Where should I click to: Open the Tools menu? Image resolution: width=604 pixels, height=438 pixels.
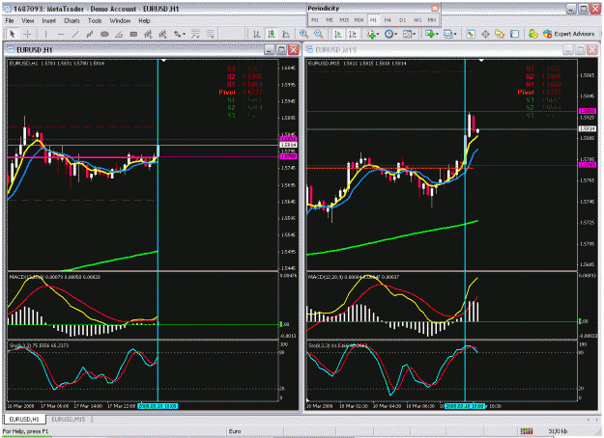click(95, 20)
